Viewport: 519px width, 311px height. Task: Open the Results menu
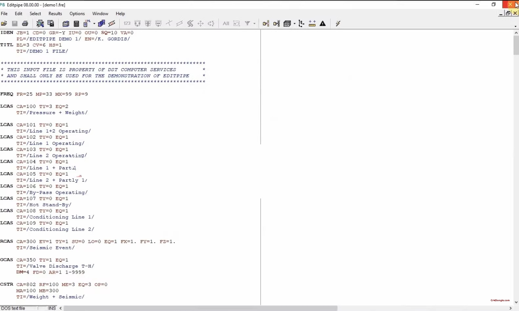coord(55,13)
